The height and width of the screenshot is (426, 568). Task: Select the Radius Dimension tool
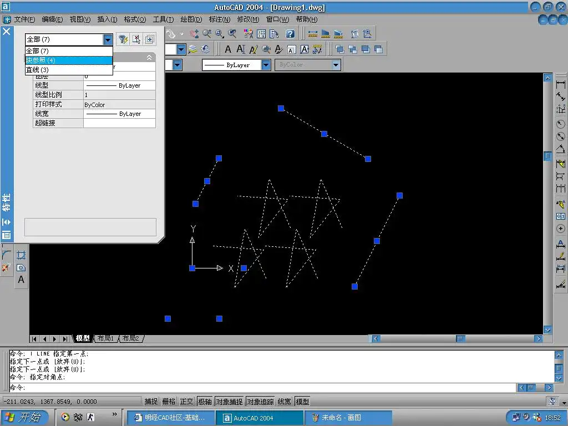pyautogui.click(x=560, y=124)
